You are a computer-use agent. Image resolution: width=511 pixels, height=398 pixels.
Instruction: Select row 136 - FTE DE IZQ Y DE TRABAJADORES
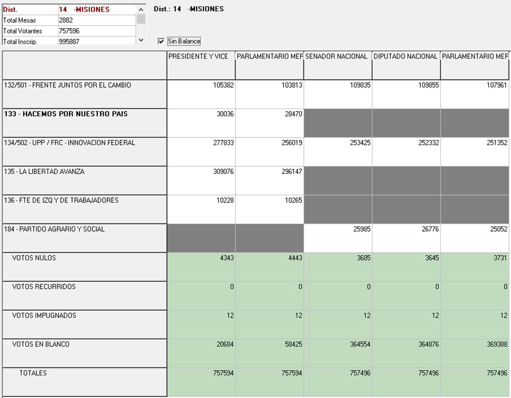pyautogui.click(x=84, y=209)
